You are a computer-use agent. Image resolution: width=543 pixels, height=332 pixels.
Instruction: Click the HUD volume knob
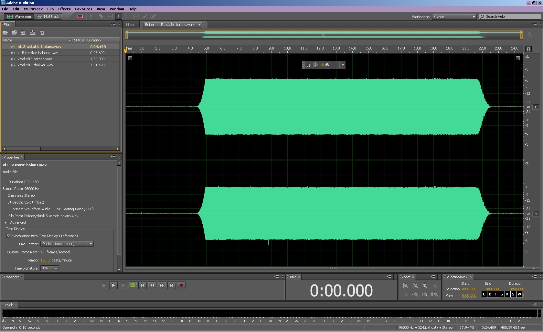point(315,65)
